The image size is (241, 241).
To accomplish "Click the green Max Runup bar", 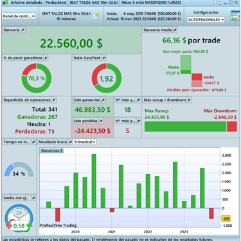I will (x=186, y=127).
